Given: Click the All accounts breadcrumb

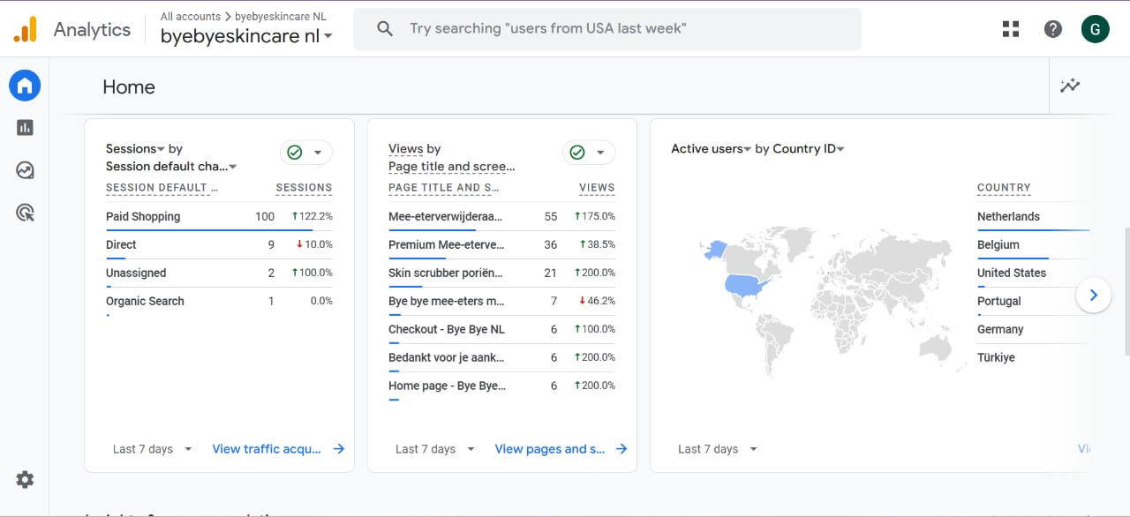Looking at the screenshot, I should (x=191, y=17).
